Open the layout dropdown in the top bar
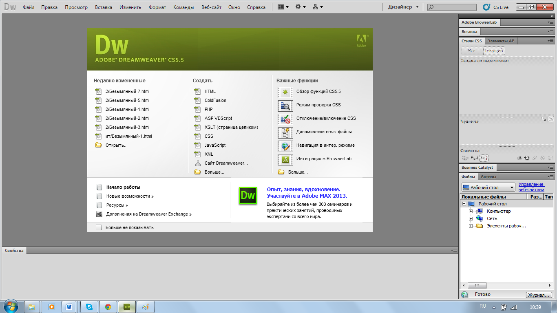Viewport: 557px width, 313px height. coord(283,7)
